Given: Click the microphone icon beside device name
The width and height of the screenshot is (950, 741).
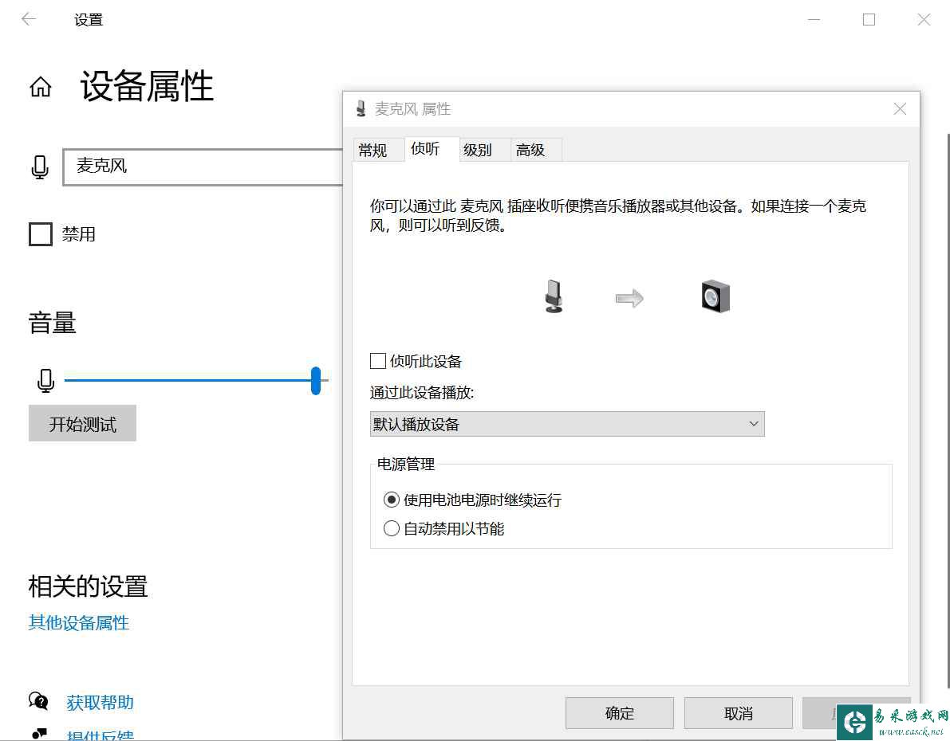Looking at the screenshot, I should pyautogui.click(x=40, y=167).
